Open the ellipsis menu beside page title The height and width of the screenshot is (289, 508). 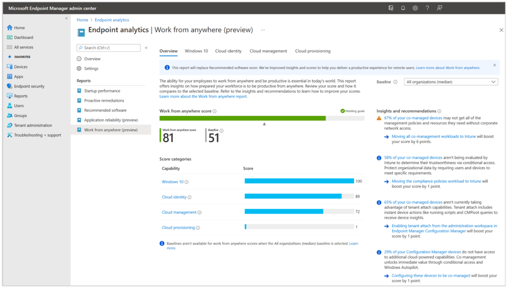pos(263,30)
